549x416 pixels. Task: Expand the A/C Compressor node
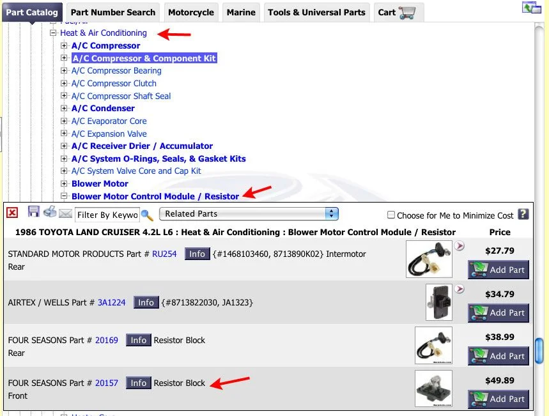[x=64, y=45]
